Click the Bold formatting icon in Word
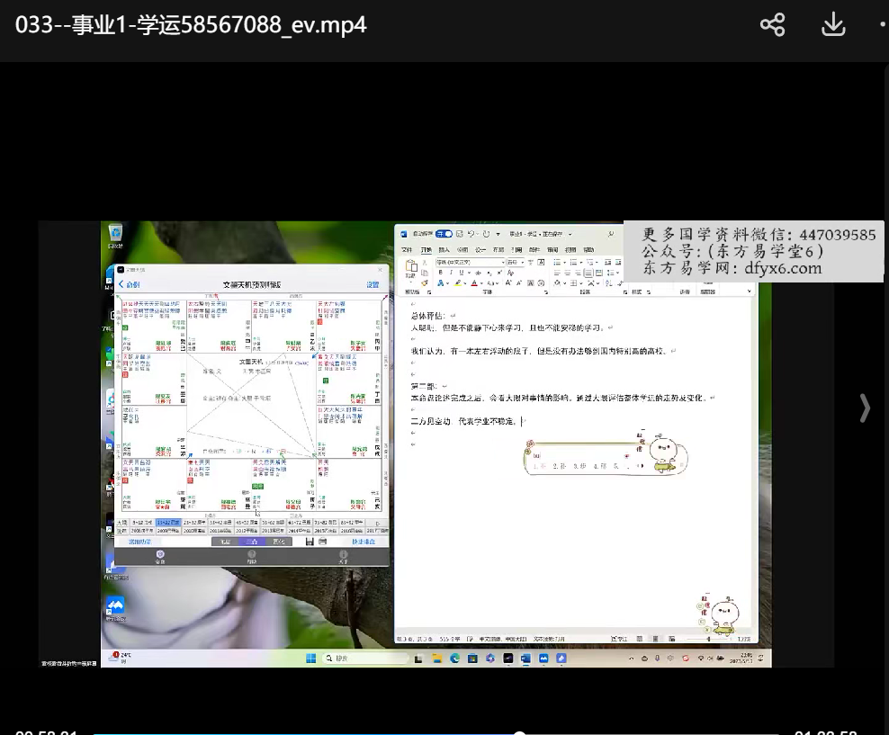The height and width of the screenshot is (735, 889). 440,272
